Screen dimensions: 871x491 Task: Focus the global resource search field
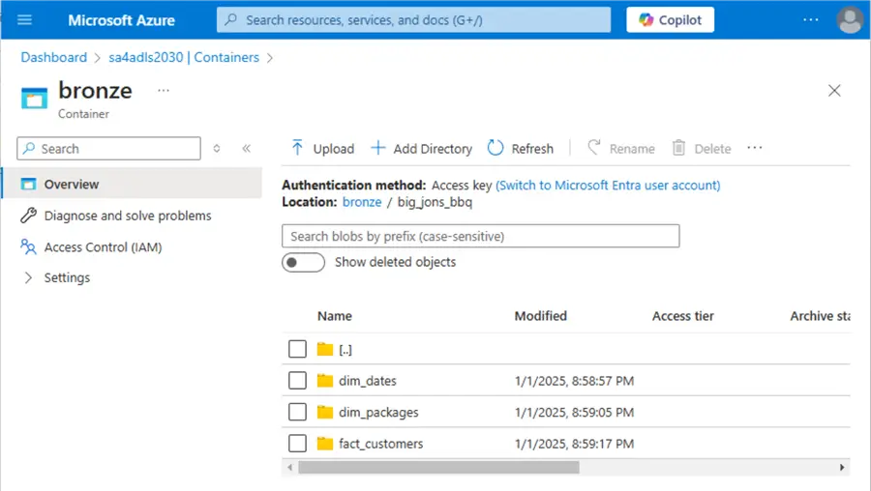(x=413, y=20)
